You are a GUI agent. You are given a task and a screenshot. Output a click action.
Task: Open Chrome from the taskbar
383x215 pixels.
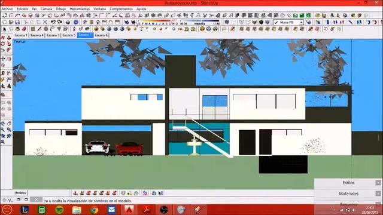(94, 210)
